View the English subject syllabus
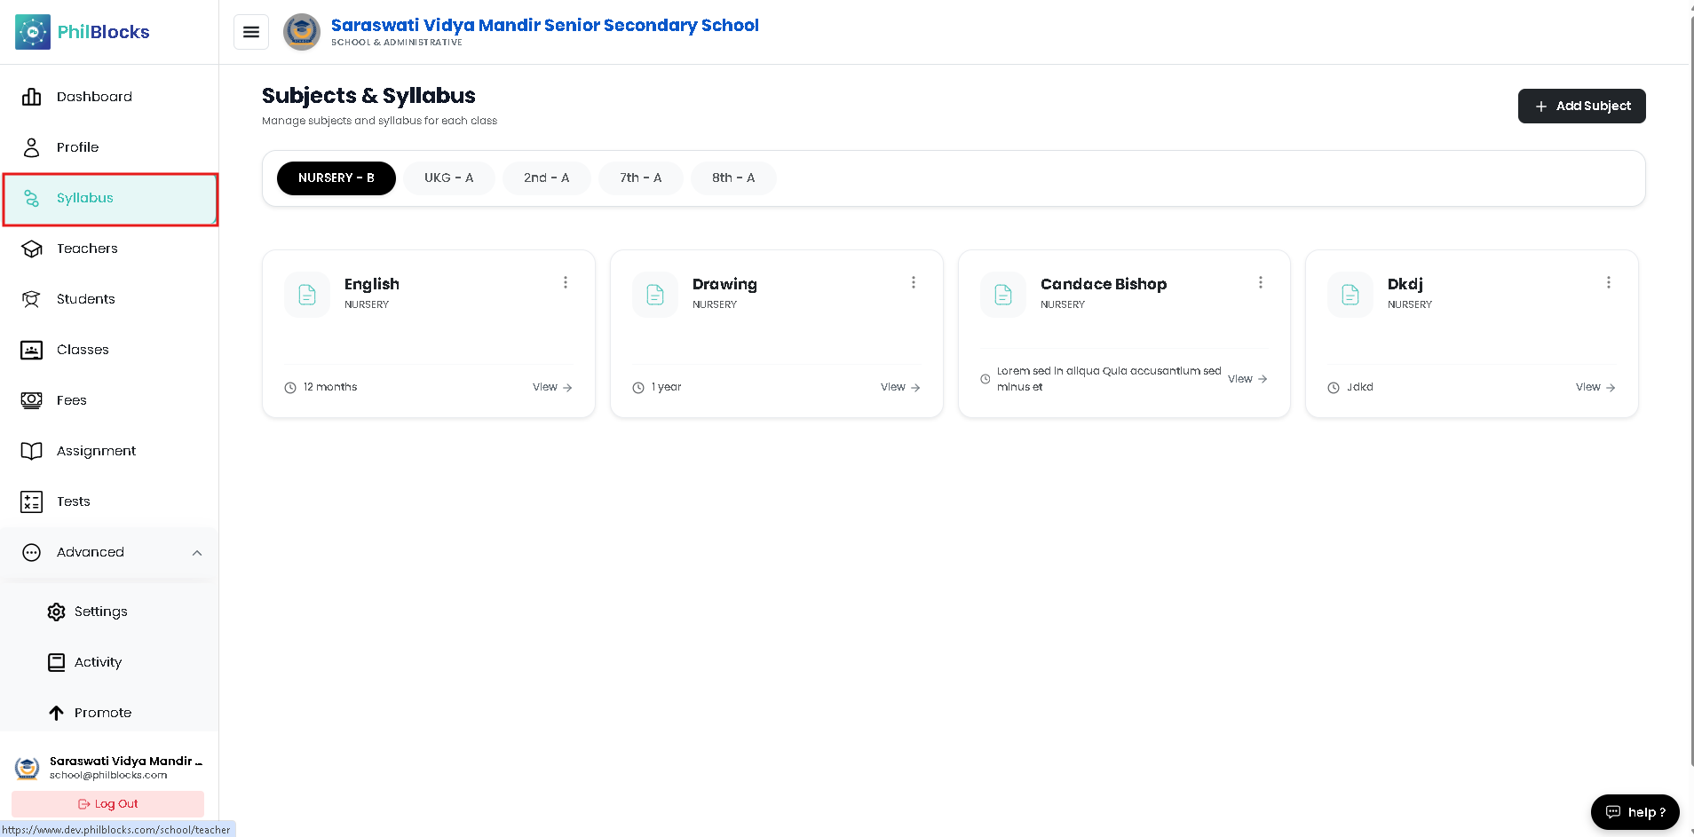 click(x=552, y=387)
